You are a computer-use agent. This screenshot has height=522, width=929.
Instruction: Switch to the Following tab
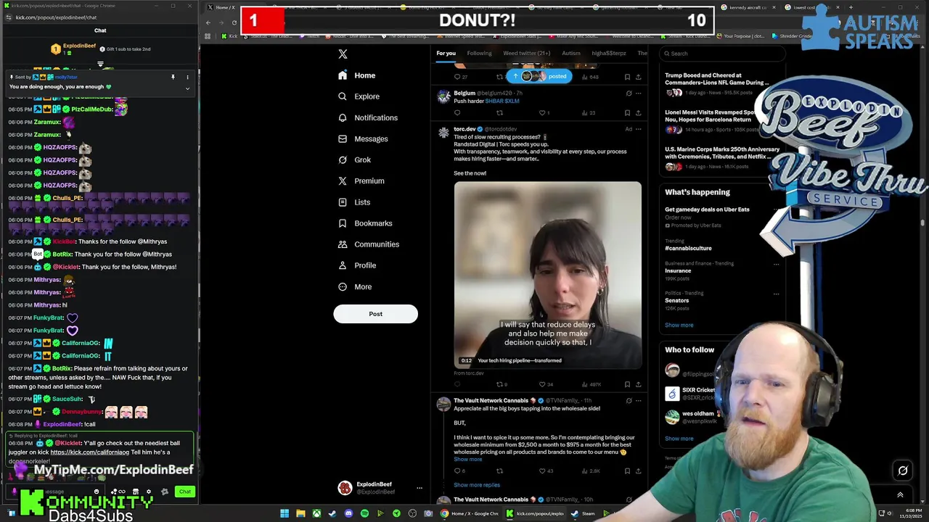(x=479, y=53)
